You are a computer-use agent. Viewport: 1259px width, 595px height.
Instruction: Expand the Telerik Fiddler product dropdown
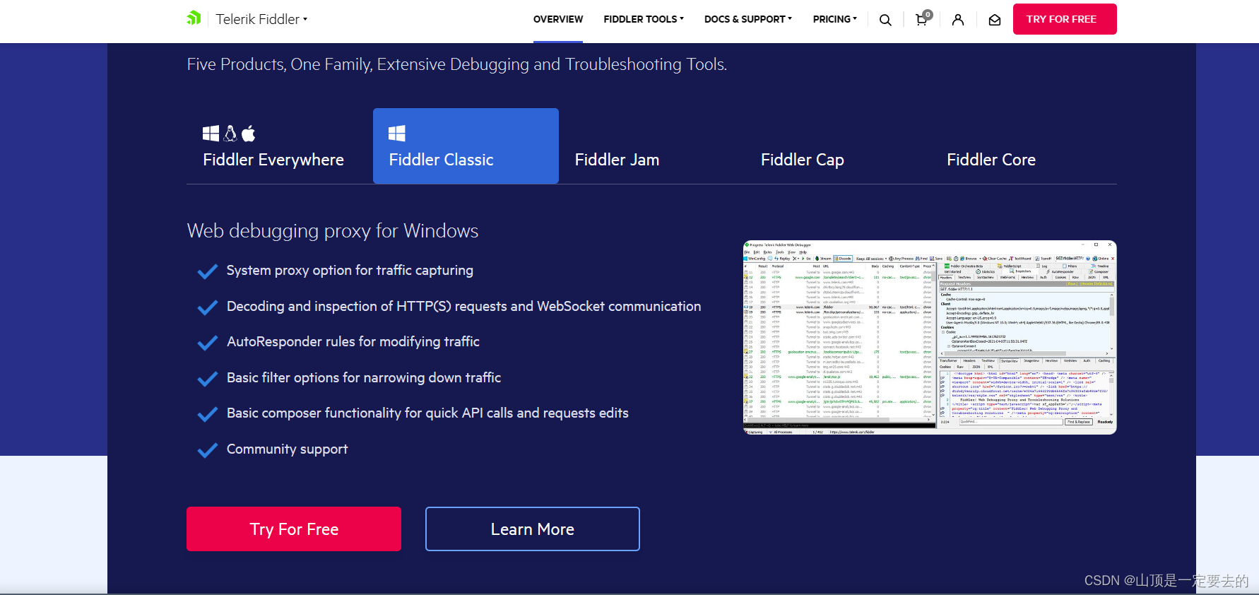point(261,19)
